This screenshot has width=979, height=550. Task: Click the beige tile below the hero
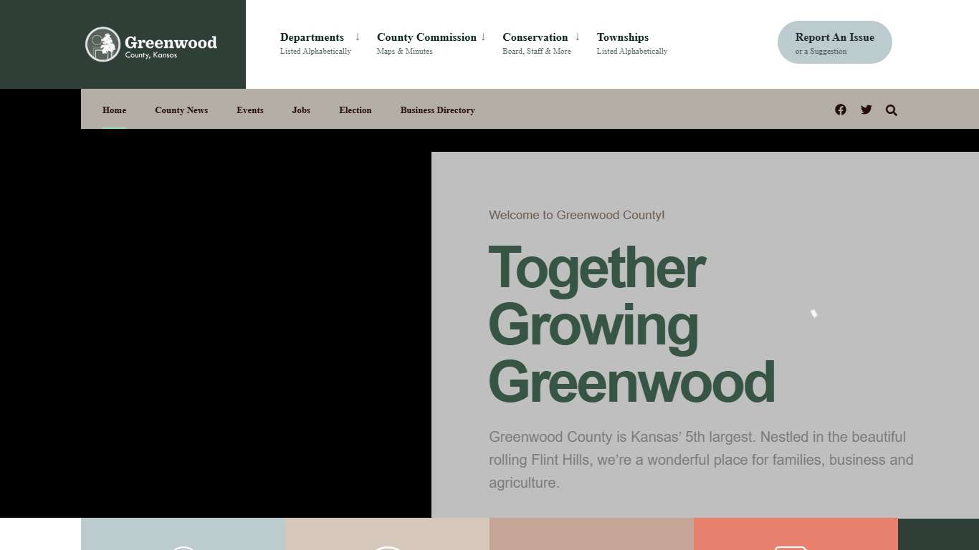click(x=387, y=534)
